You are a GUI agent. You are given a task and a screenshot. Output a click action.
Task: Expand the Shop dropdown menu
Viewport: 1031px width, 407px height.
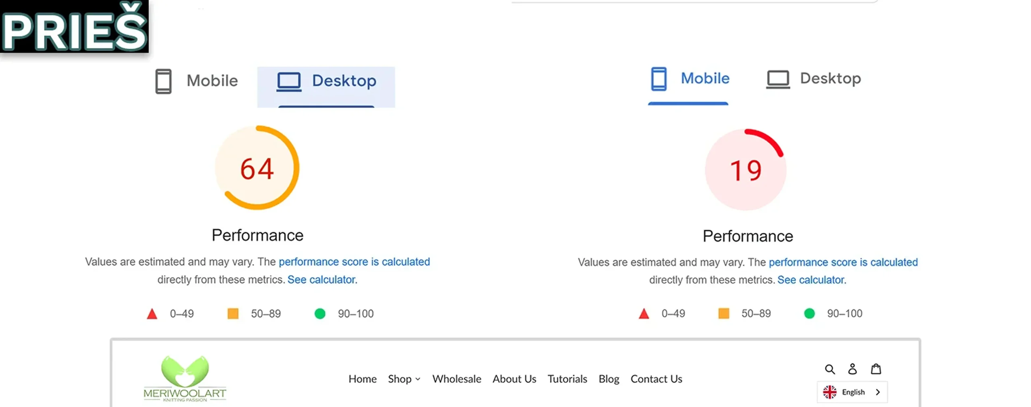[404, 379]
